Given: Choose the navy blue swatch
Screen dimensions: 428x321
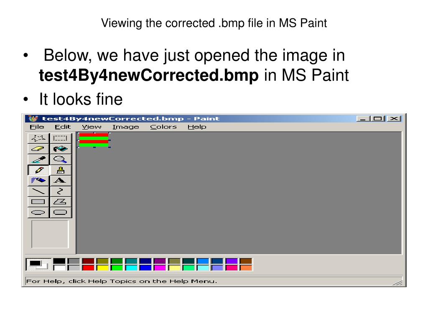Looking at the screenshot, I should [145, 261].
